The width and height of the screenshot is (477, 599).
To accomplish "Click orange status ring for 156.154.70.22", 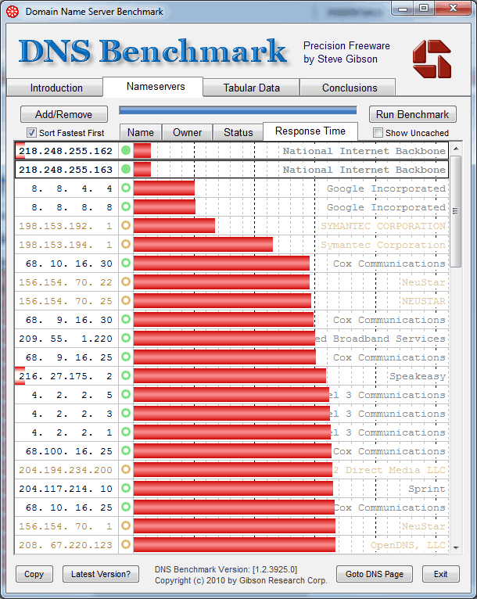I will [x=126, y=282].
